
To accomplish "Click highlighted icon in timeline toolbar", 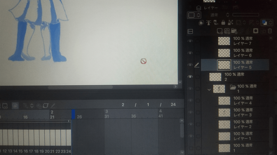I will [15, 105].
